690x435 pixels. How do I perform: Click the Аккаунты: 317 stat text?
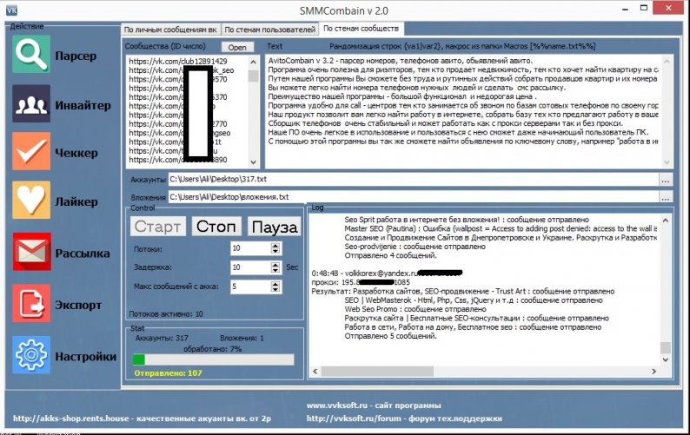[162, 339]
